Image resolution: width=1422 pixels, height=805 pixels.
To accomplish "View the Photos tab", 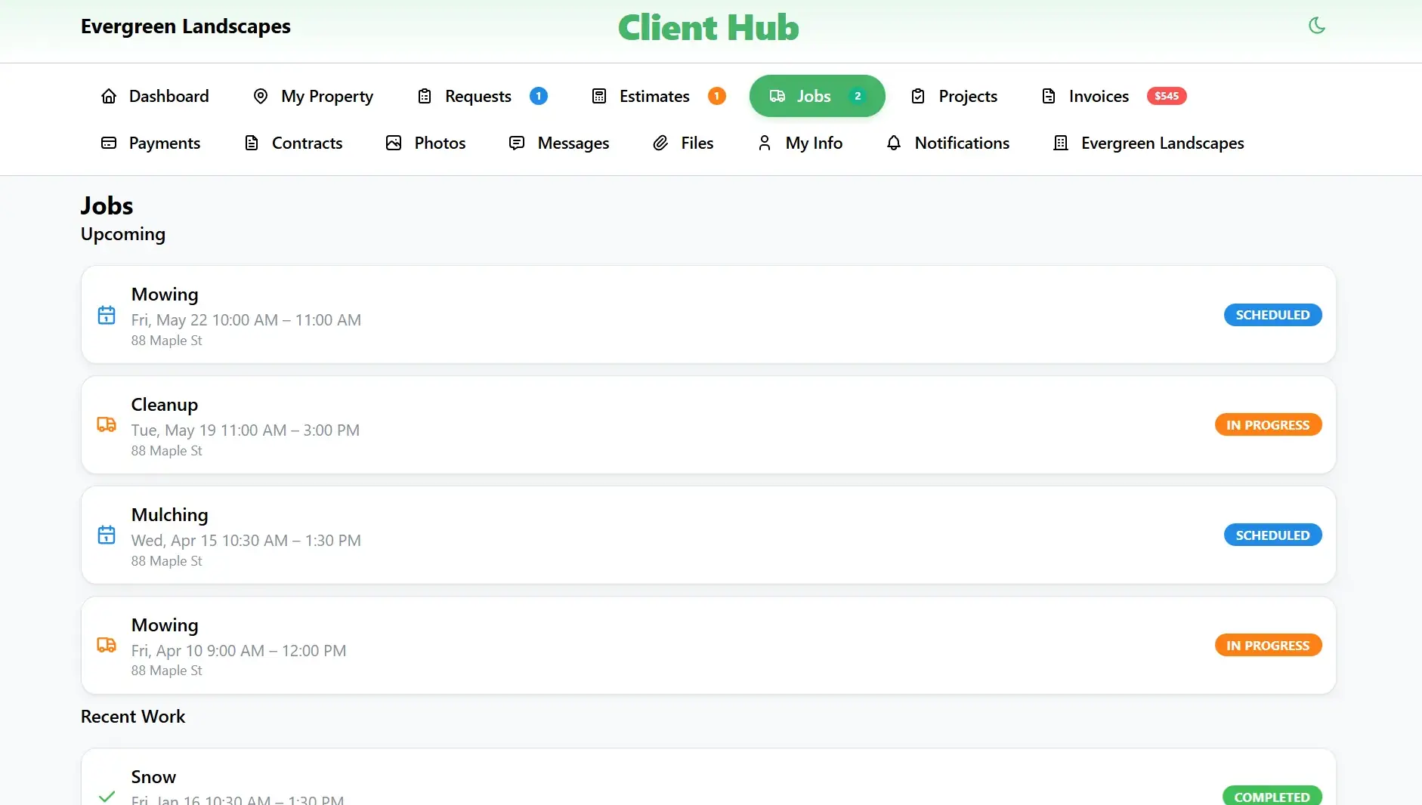I will [425, 143].
